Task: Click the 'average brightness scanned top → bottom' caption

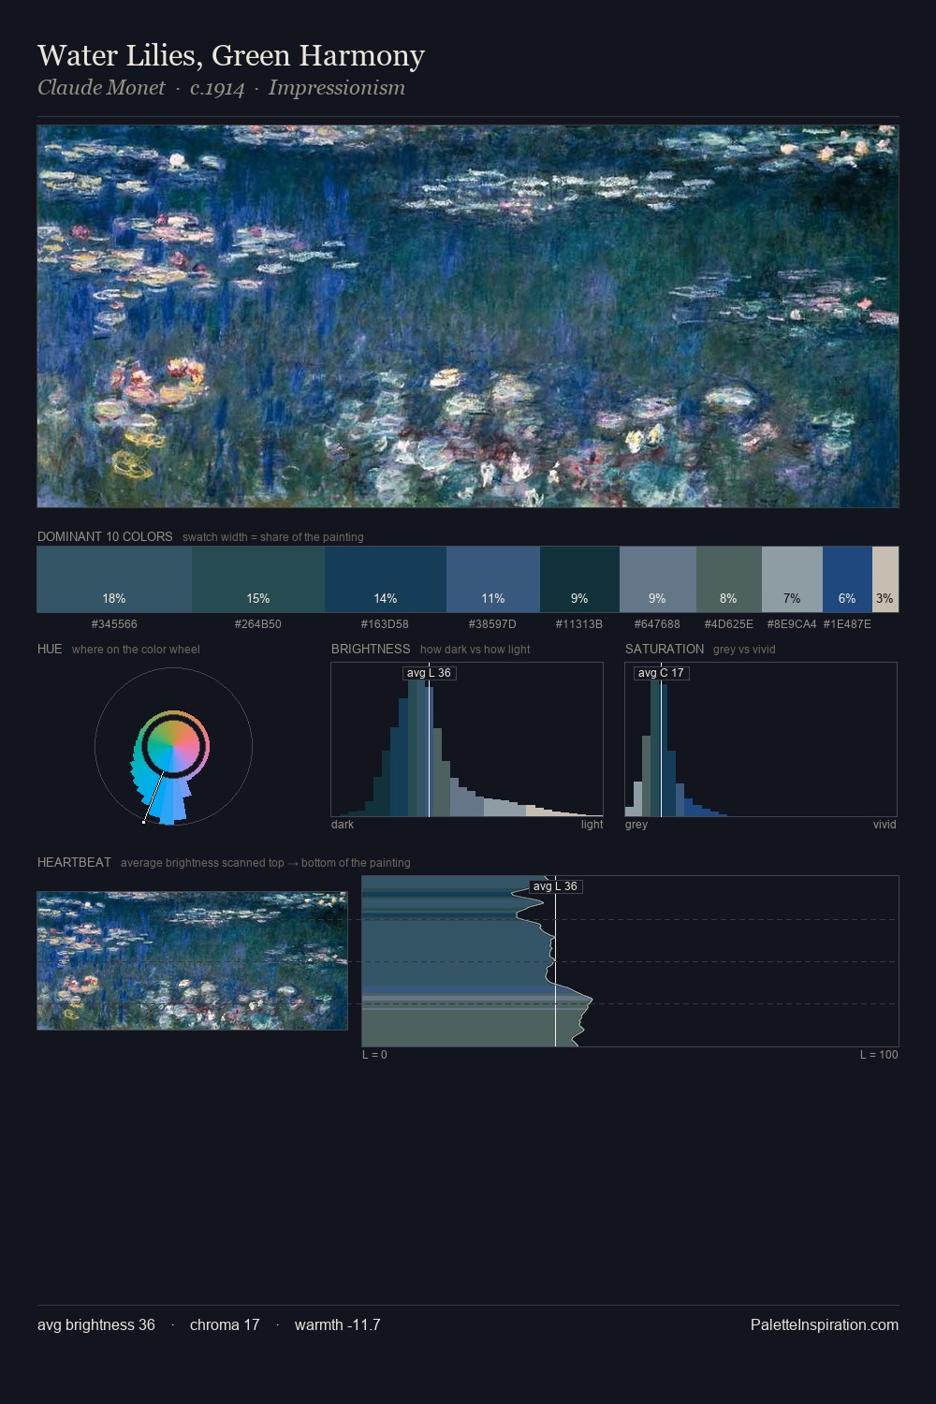Action: click(x=265, y=863)
